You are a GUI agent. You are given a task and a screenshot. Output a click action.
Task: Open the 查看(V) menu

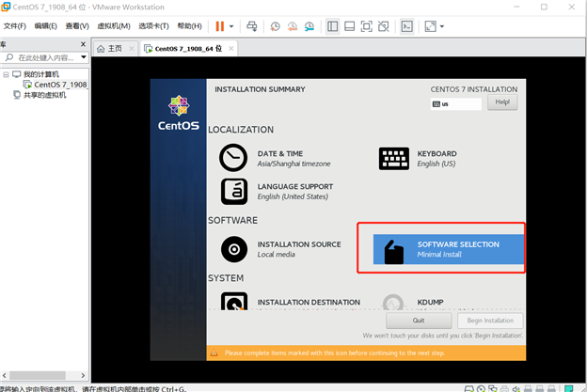[77, 26]
